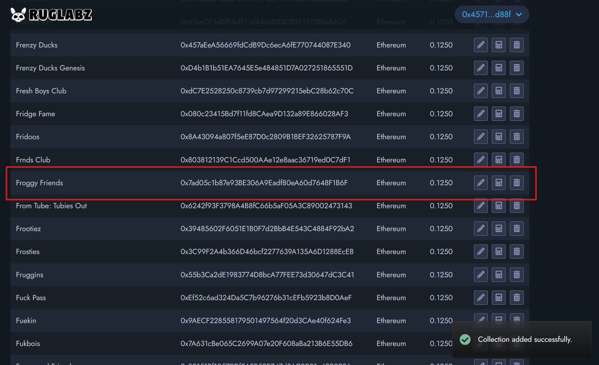
Task: Delete the Fruggins collection
Action: coord(517,275)
